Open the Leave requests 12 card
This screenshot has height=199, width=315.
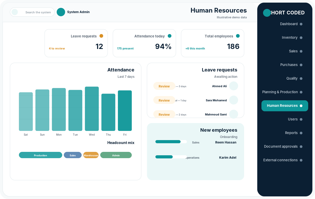coord(76,43)
